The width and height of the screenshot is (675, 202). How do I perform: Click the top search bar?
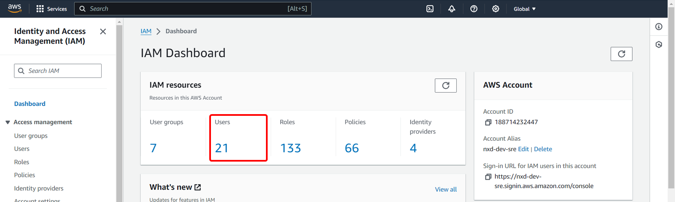click(x=193, y=9)
